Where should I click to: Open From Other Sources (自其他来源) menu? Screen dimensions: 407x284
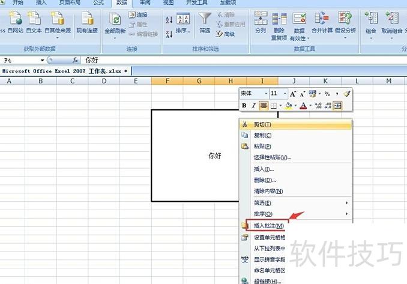(x=58, y=25)
